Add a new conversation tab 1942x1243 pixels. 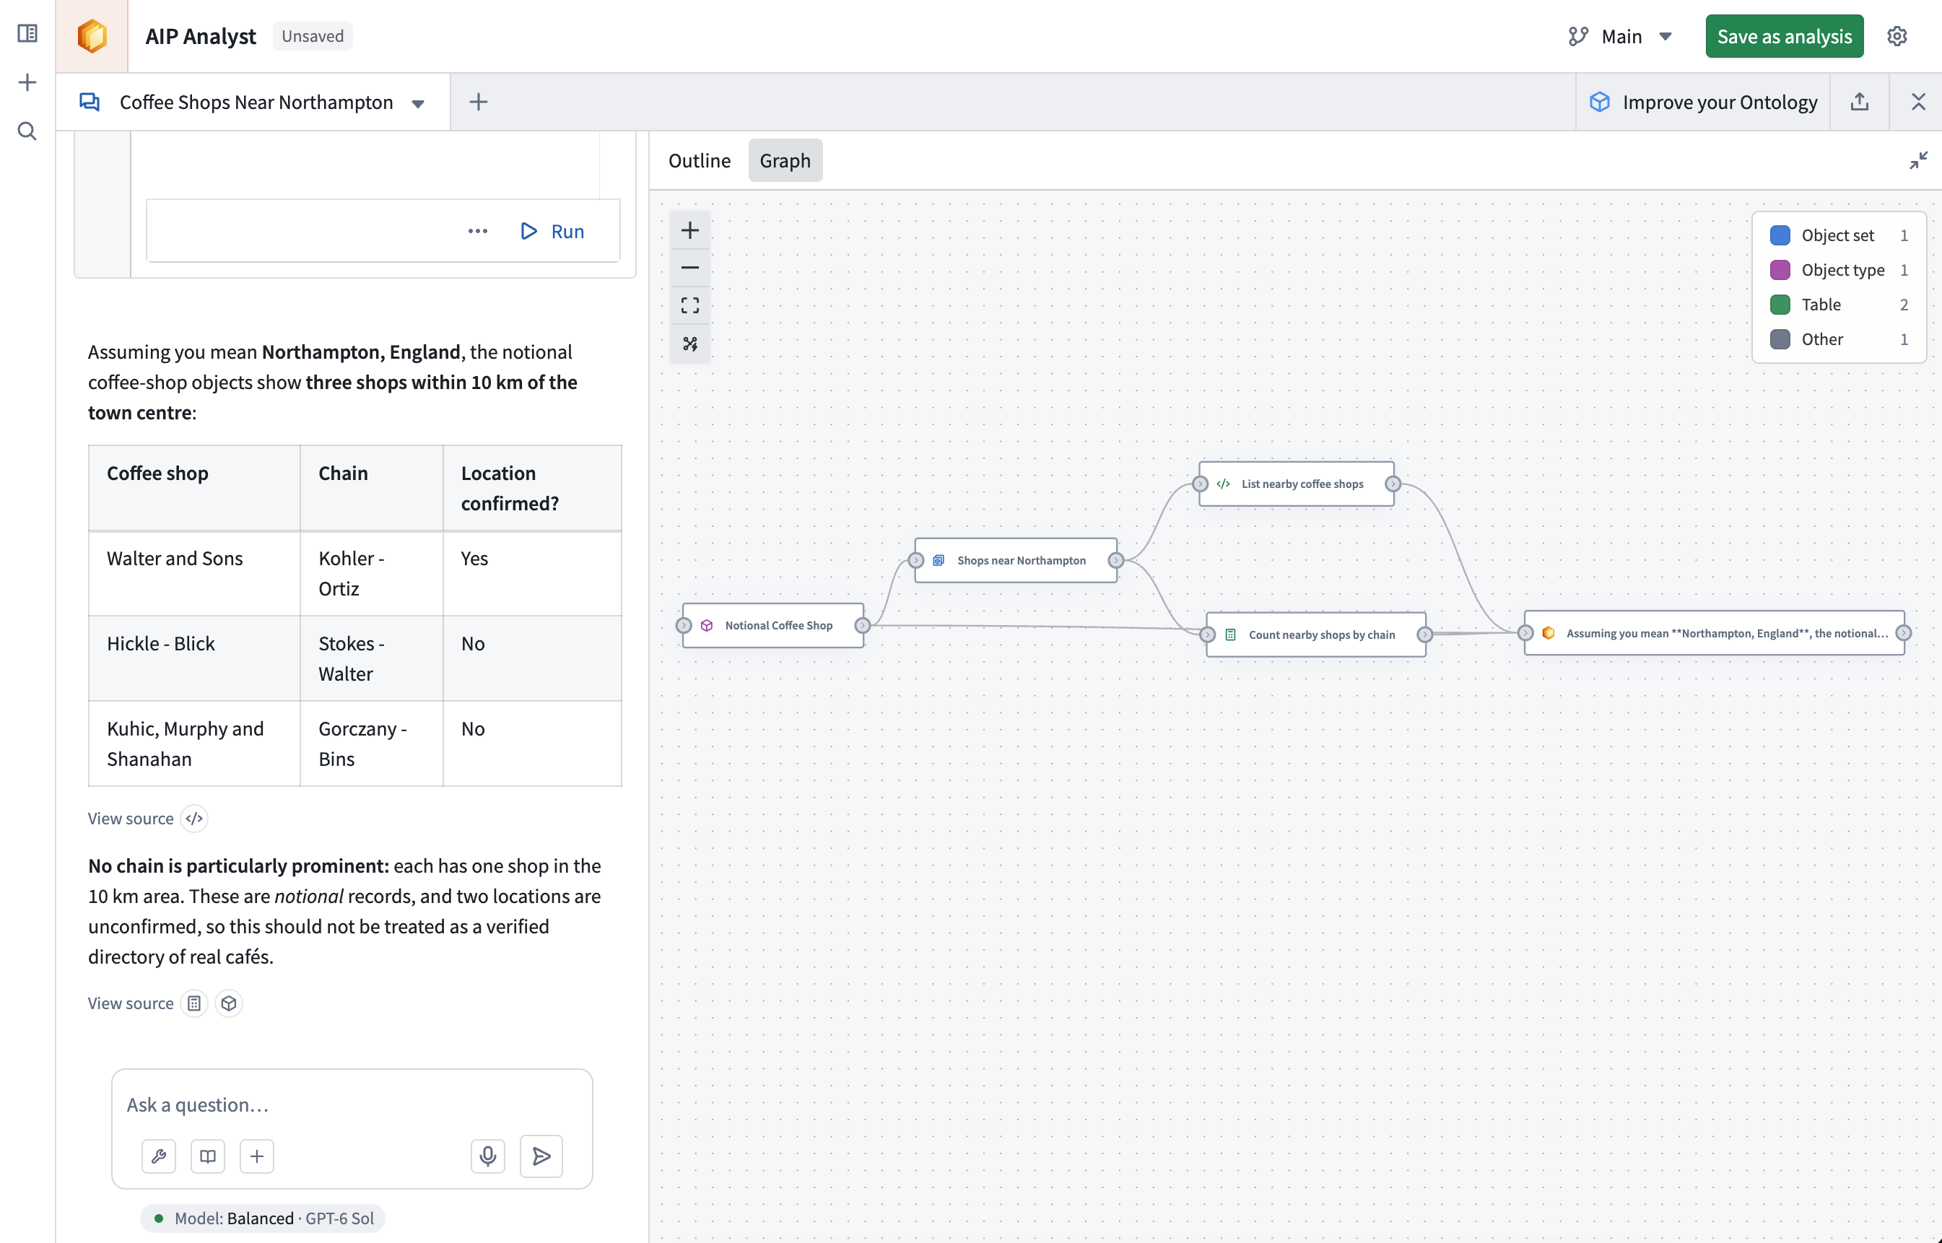pyautogui.click(x=479, y=102)
